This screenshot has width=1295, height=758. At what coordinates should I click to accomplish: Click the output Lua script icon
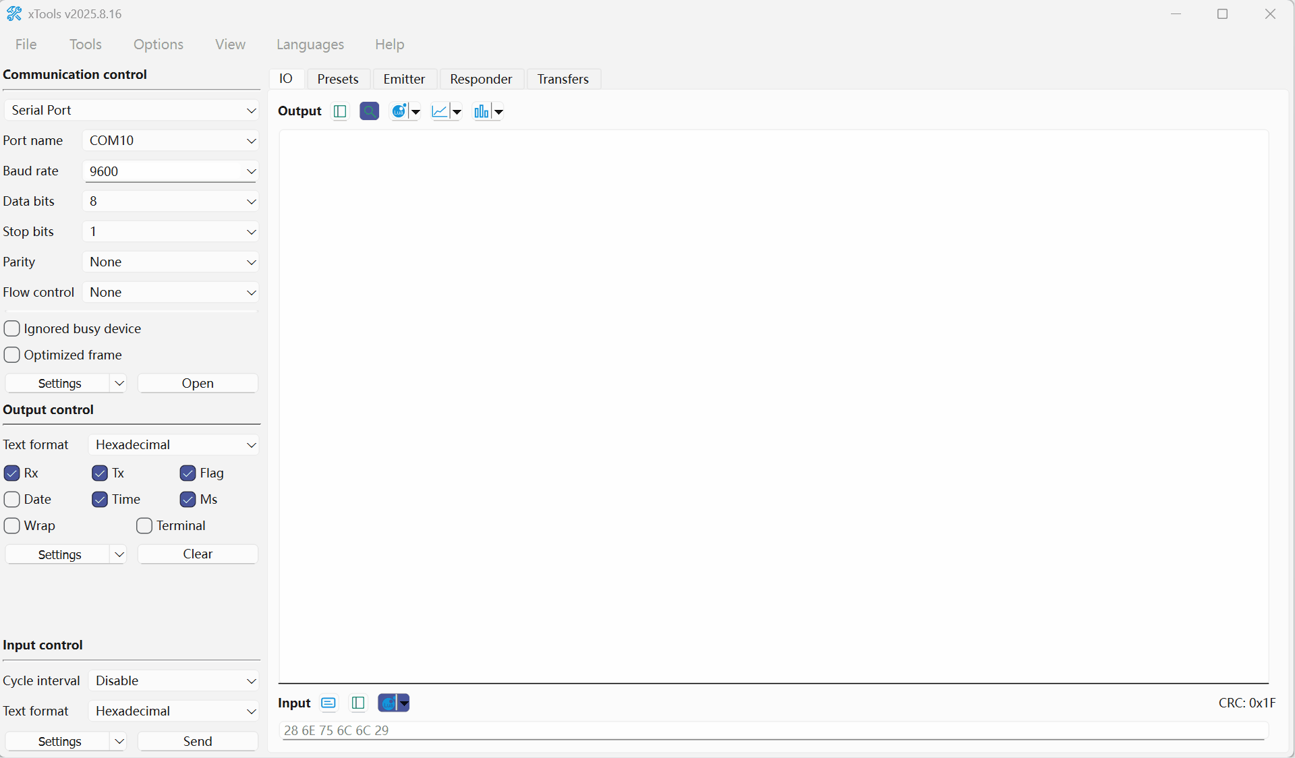(399, 111)
